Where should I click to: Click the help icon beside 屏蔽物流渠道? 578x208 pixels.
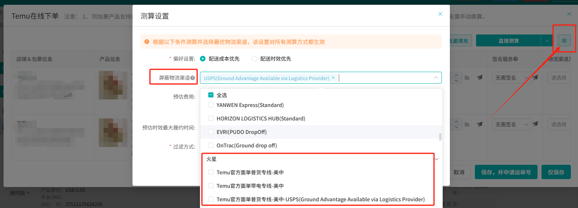click(x=192, y=78)
